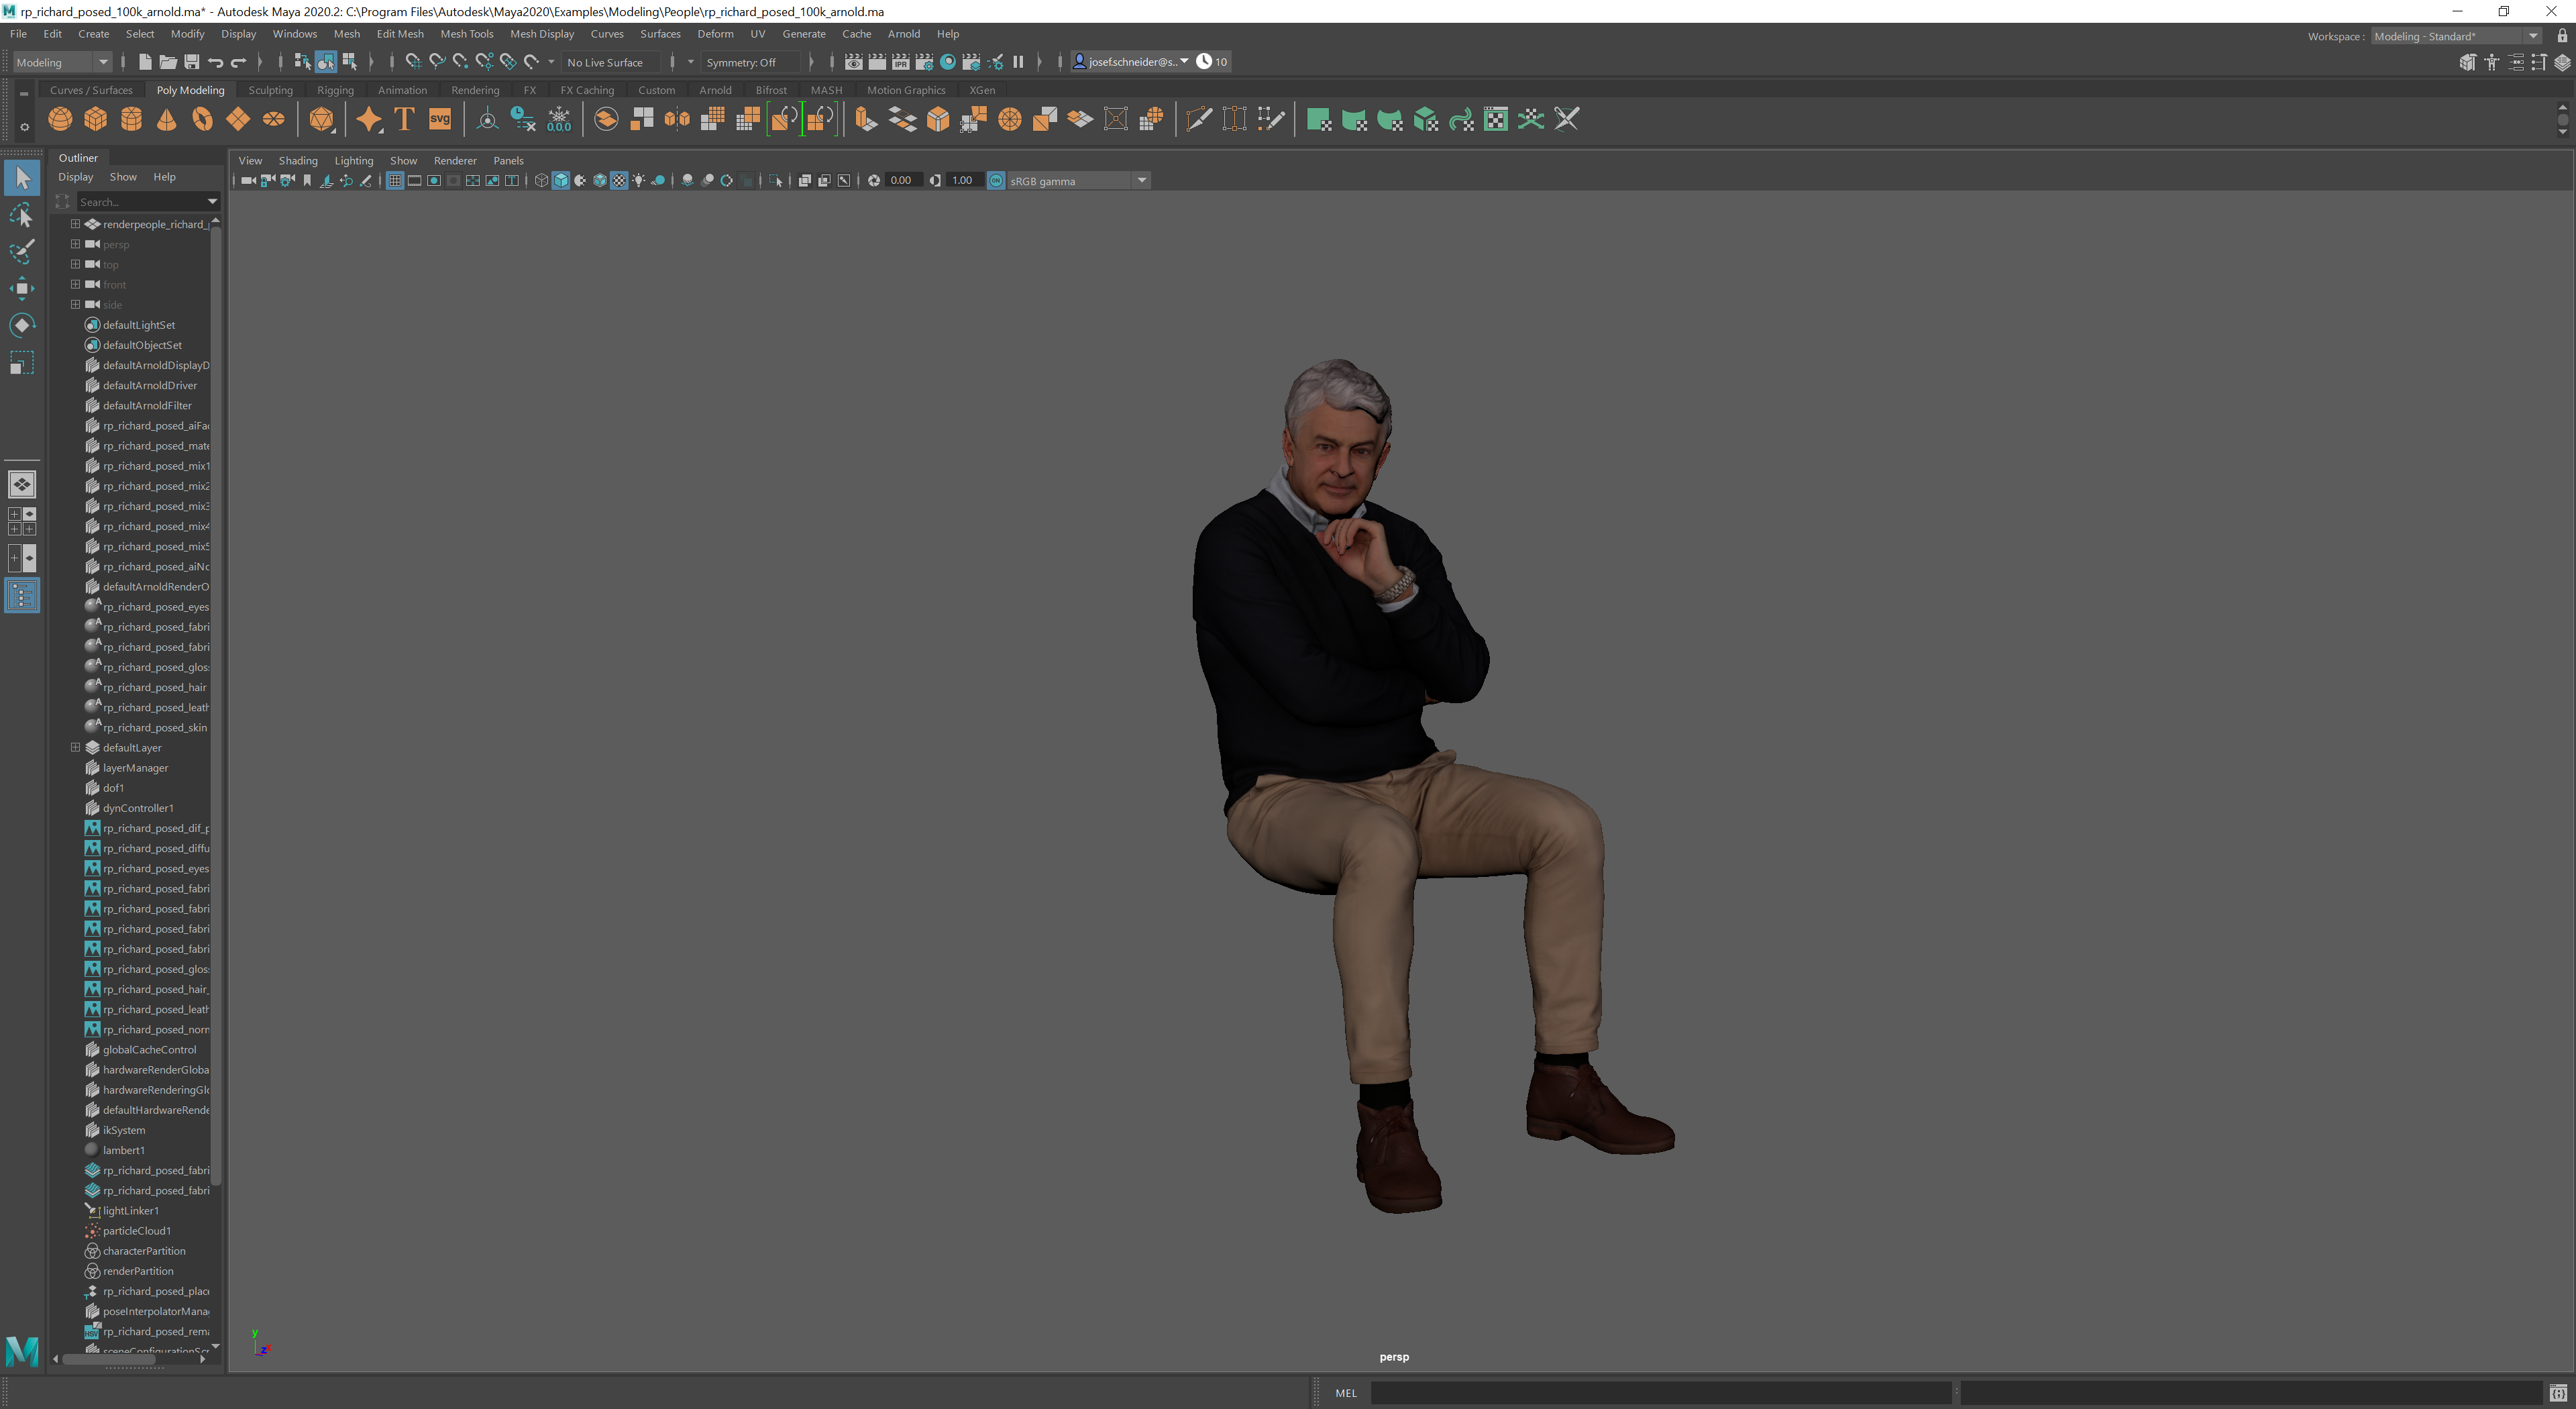Screen dimensions: 2576x1409
Task: Click the SVG import shelf icon
Action: 440,120
